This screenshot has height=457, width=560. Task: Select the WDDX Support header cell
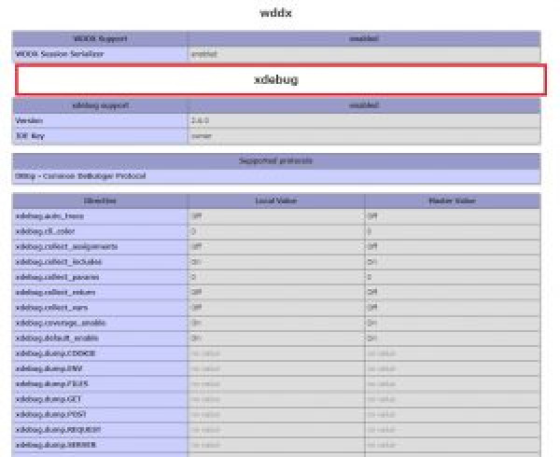pos(100,38)
